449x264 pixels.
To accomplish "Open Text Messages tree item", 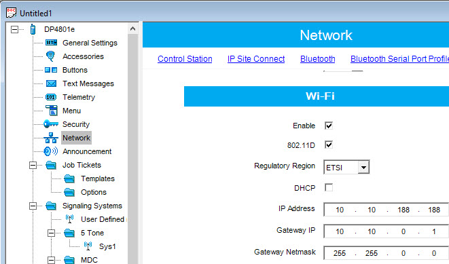I will 88,83.
